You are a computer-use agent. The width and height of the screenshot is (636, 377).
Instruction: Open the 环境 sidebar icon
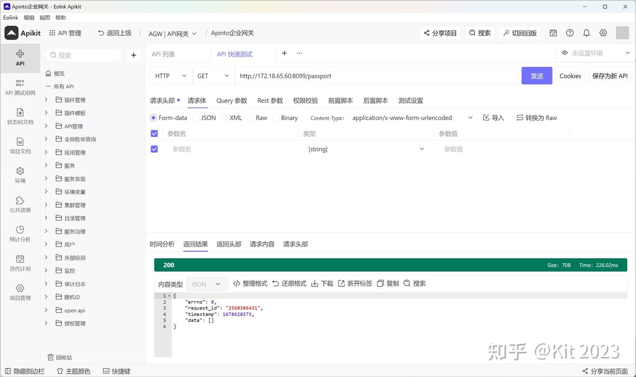[20, 175]
